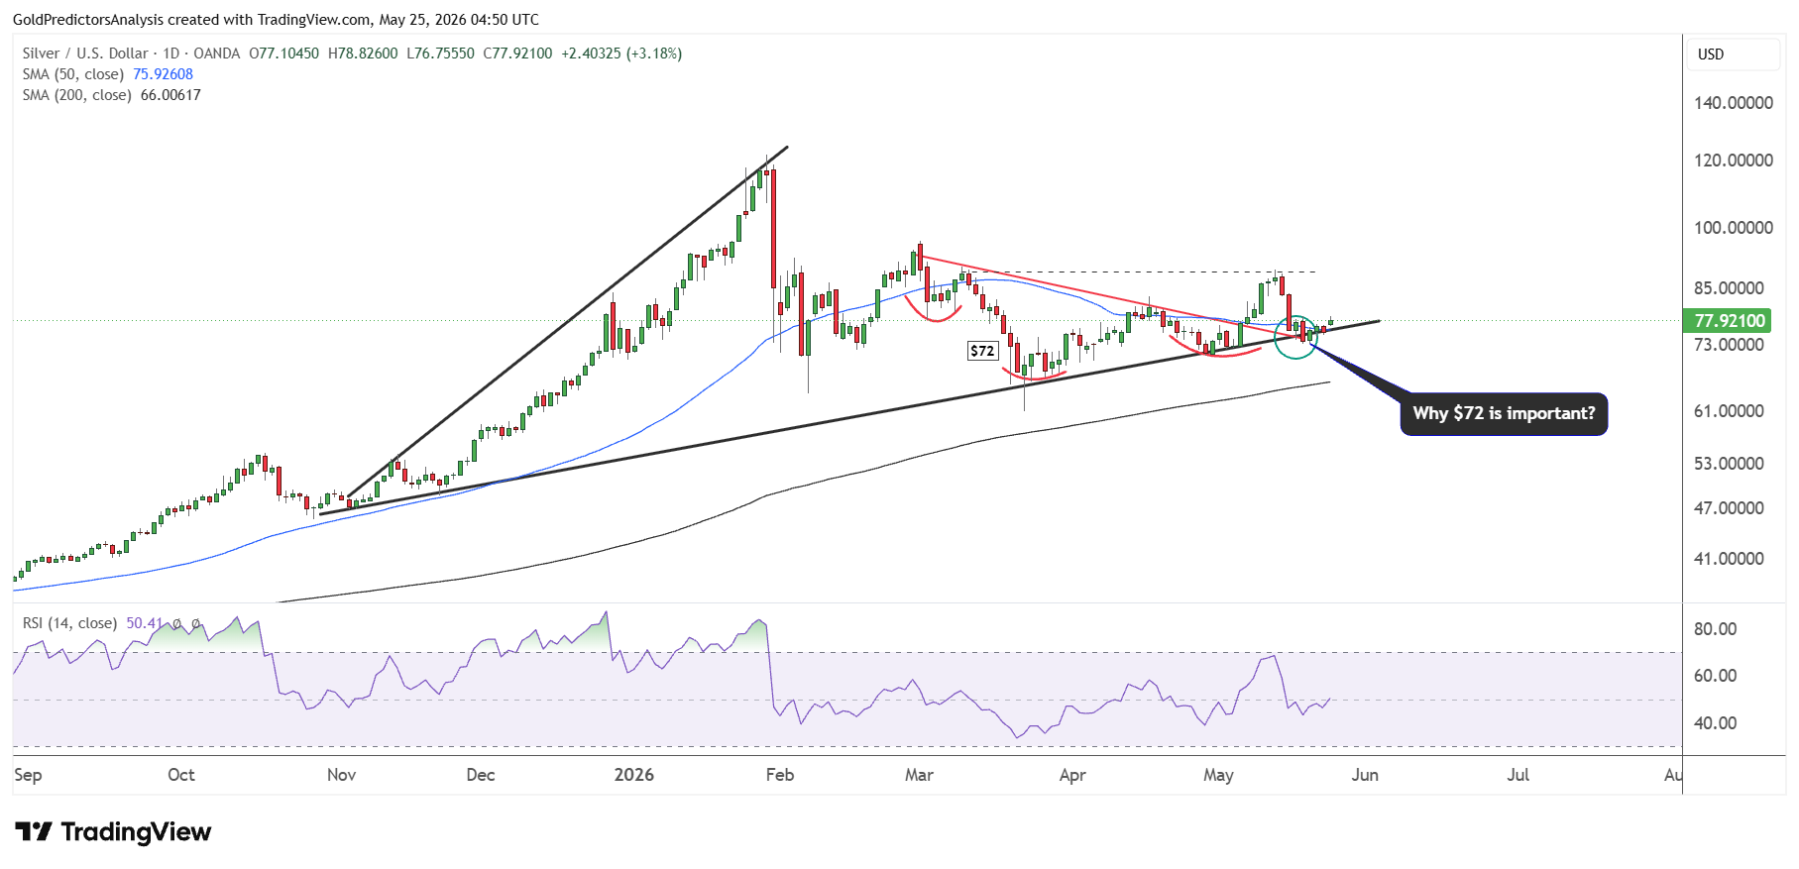Click the 100.00000 price axis label
The image size is (1799, 869).
pos(1734,228)
